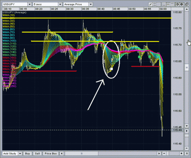Click the small slider box between right-side plus and minus

pyautogui.click(x=187, y=135)
